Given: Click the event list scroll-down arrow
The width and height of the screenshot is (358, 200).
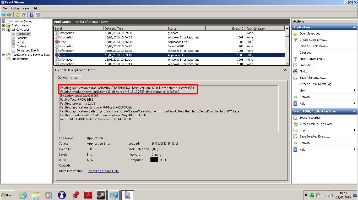Looking at the screenshot, I should [287, 63].
